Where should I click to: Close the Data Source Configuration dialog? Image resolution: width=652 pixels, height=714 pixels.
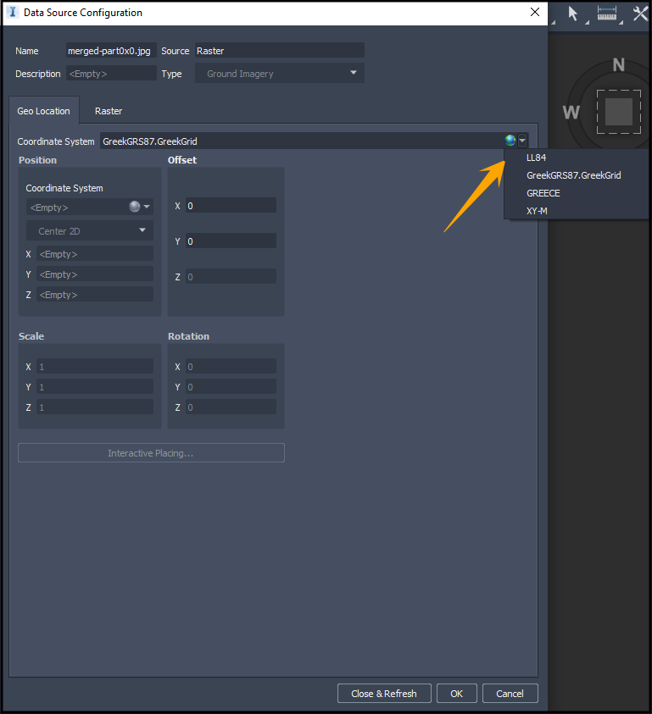(x=535, y=13)
